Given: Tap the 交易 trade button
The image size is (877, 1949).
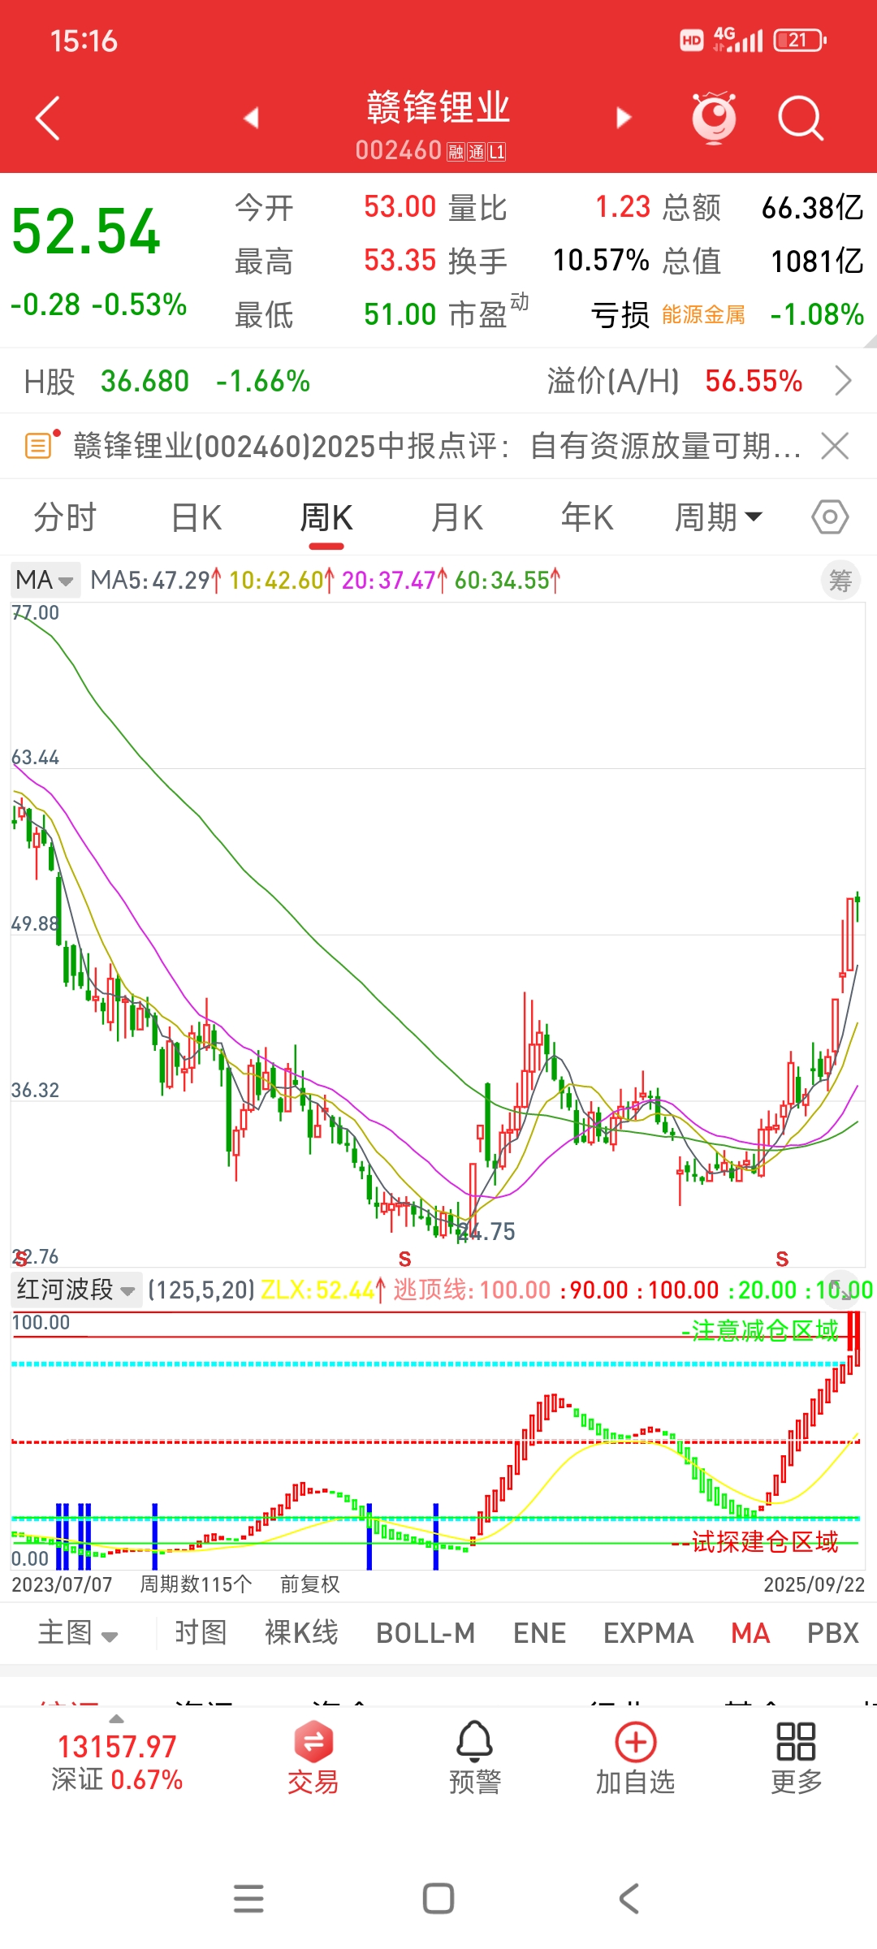Looking at the screenshot, I should point(313,1759).
